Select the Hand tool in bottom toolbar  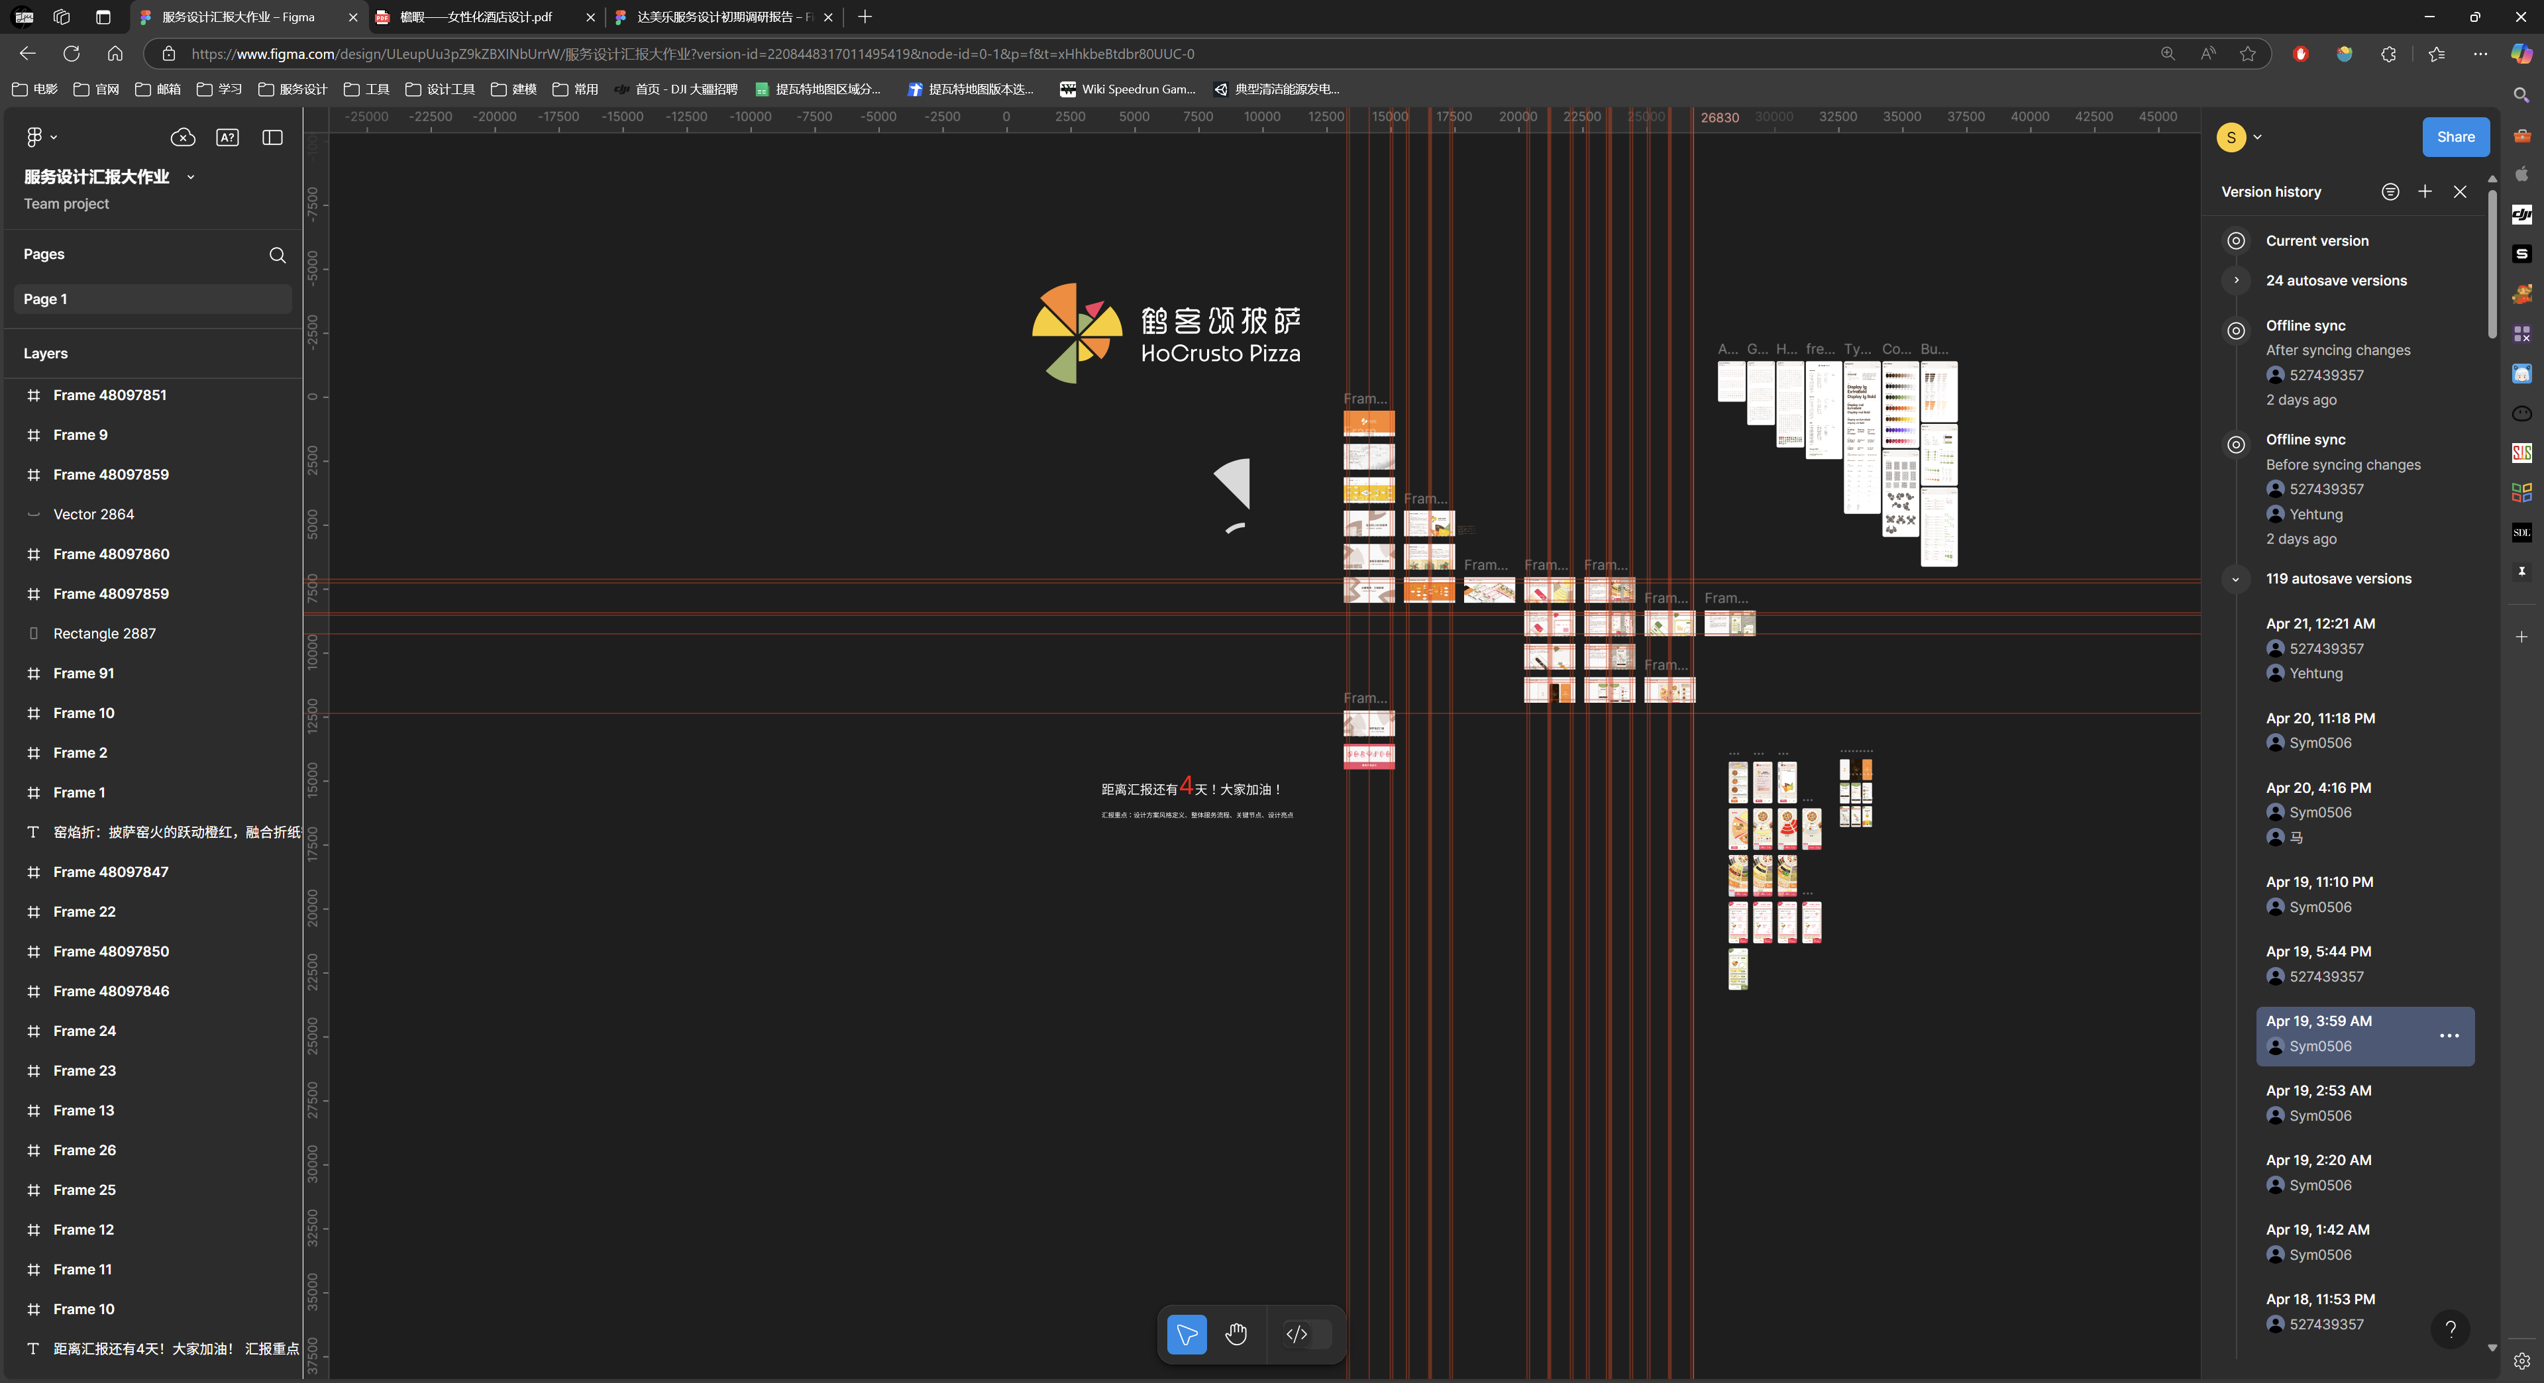coord(1236,1333)
